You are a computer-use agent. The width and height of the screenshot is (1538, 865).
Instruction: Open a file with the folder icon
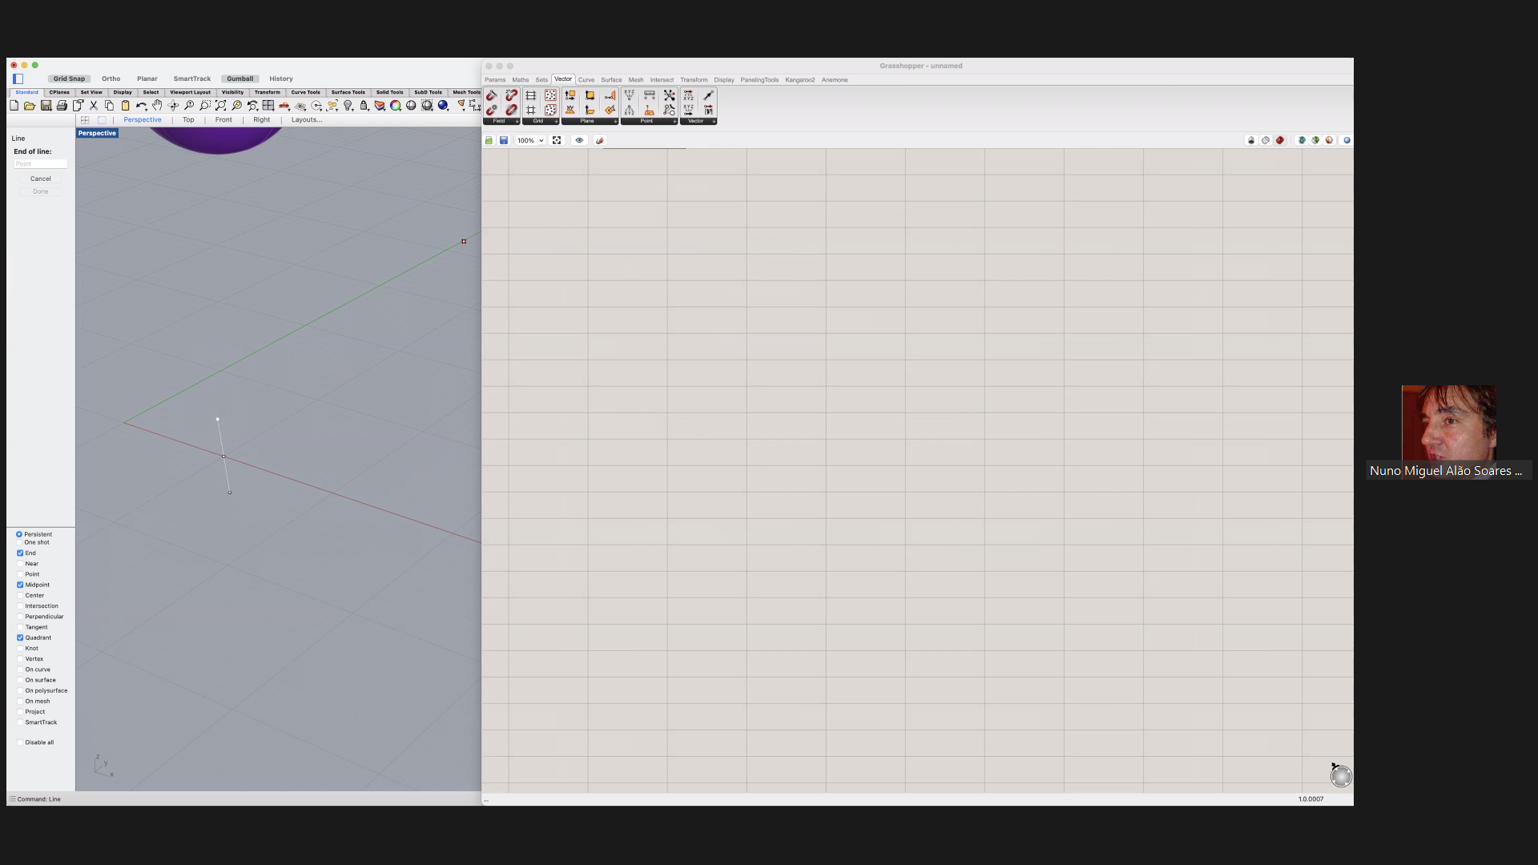tap(30, 106)
